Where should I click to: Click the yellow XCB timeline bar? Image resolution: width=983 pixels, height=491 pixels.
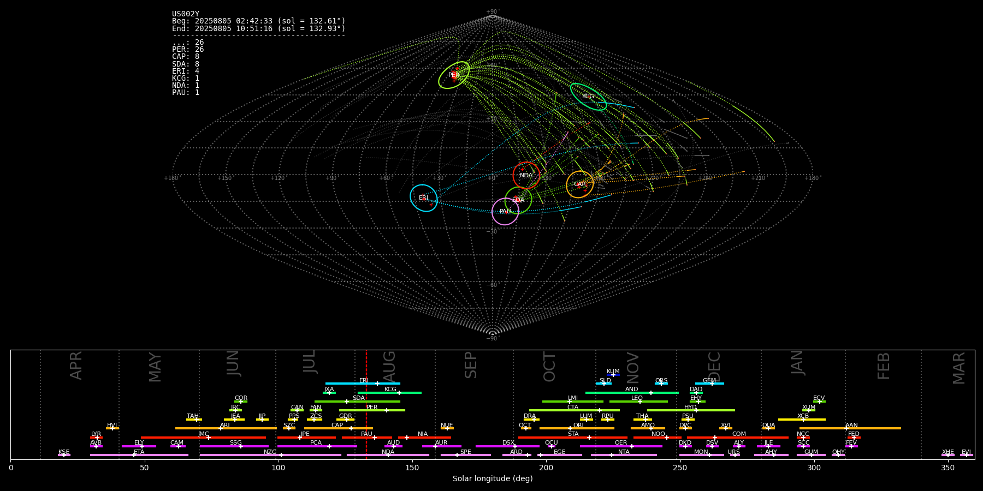(x=802, y=420)
